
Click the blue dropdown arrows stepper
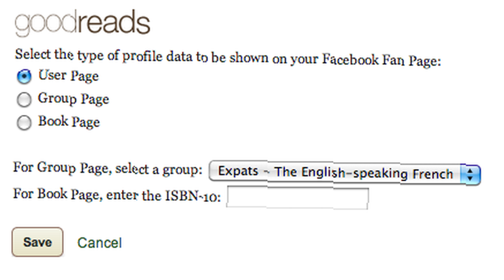(470, 174)
